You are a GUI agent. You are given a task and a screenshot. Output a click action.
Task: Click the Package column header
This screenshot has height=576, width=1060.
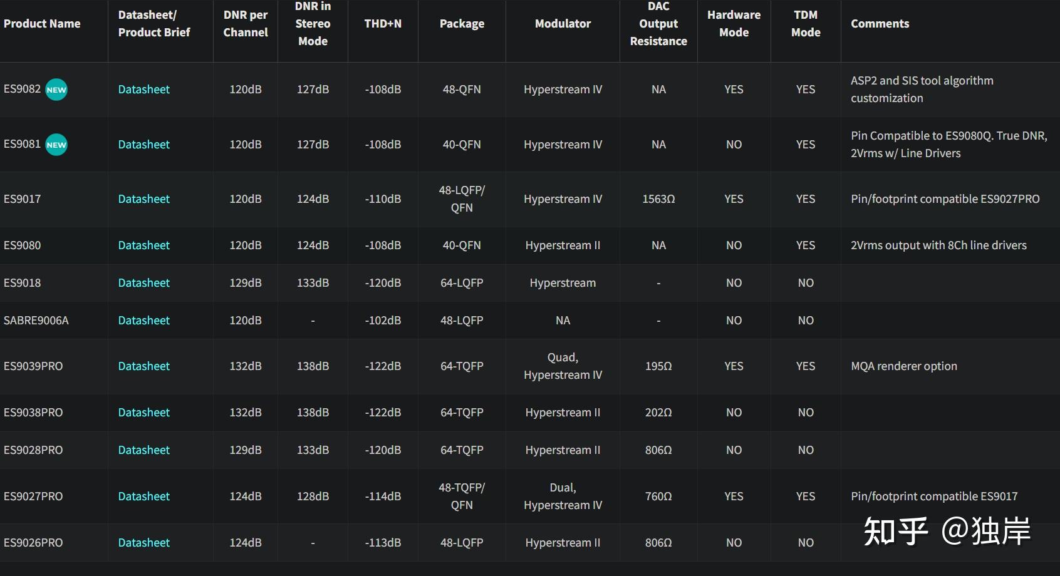tap(462, 24)
